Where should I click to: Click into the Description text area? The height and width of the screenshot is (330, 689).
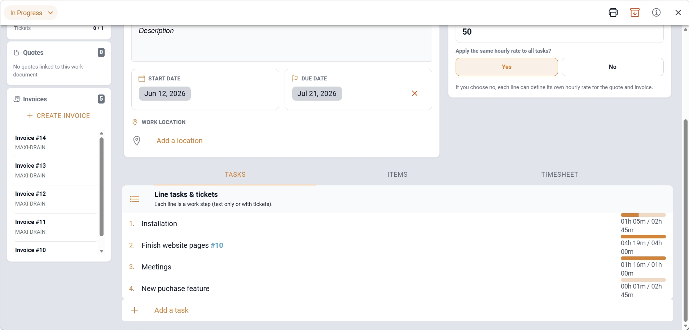click(282, 43)
